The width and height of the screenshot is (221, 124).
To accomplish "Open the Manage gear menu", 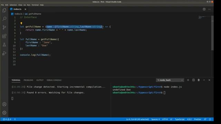I will (x=4, y=113).
